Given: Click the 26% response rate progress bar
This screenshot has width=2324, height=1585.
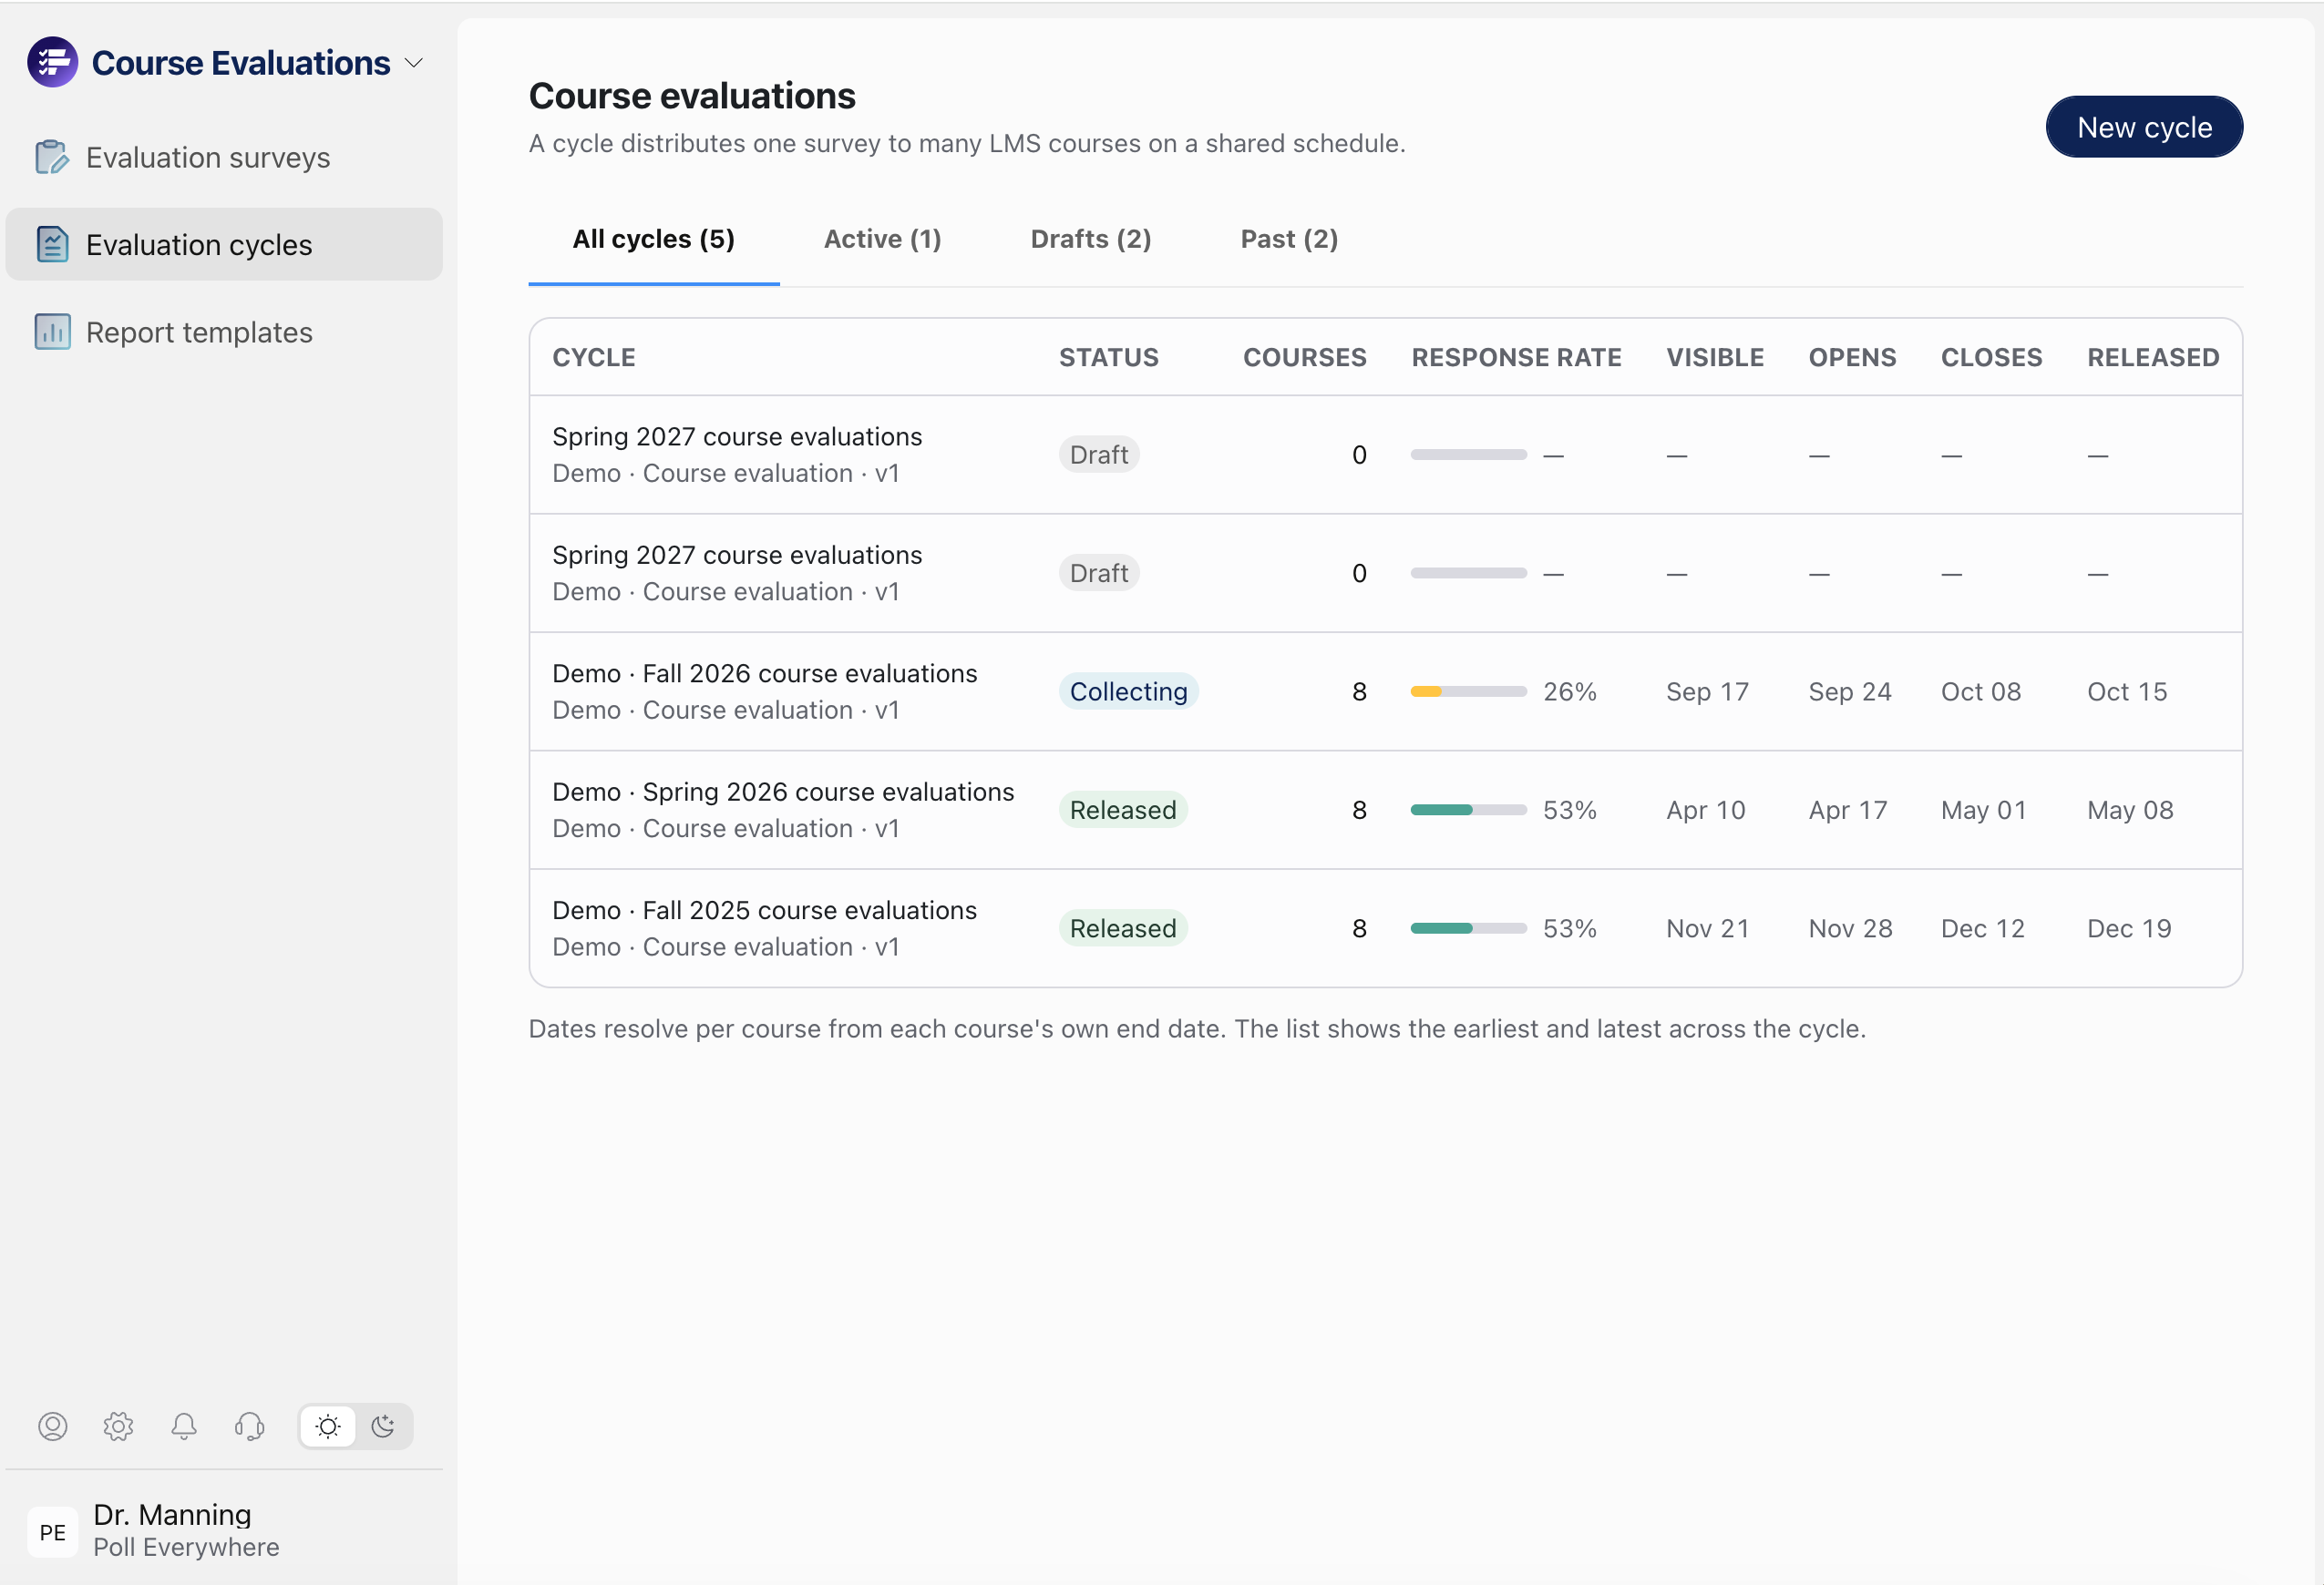Looking at the screenshot, I should (1469, 691).
